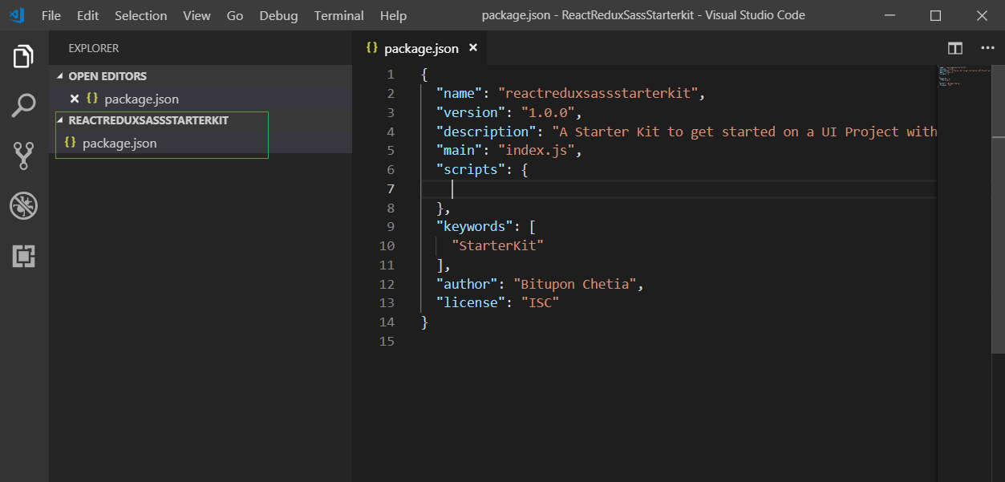1005x482 pixels.
Task: Click the "name" key in editor
Action: [x=460, y=93]
